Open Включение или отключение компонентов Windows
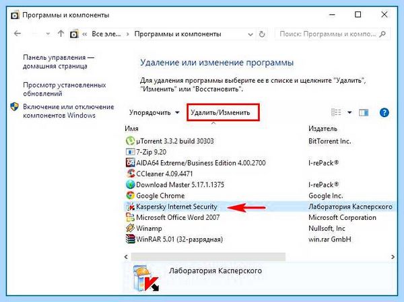 (x=69, y=111)
